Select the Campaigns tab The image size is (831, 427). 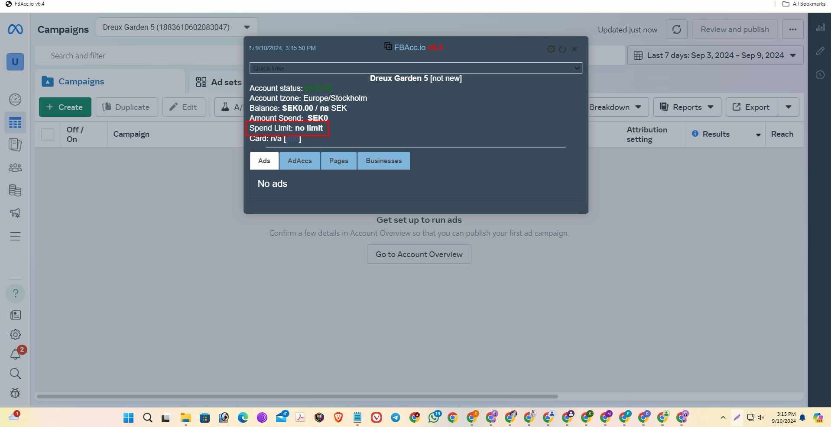point(110,82)
